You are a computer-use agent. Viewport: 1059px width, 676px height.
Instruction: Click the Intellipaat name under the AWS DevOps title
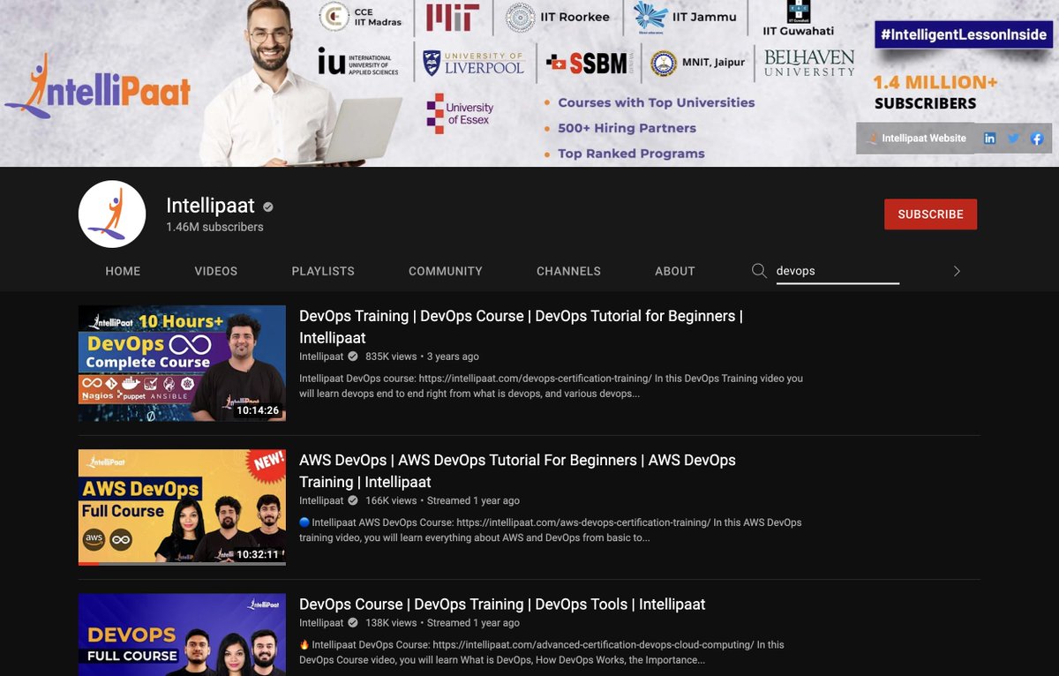pos(321,500)
